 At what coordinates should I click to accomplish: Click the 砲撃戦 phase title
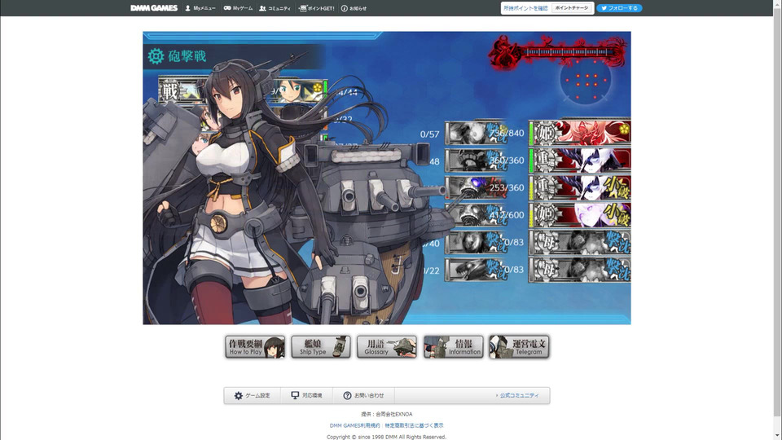pos(187,56)
